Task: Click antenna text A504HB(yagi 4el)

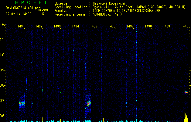Action: click(107, 14)
